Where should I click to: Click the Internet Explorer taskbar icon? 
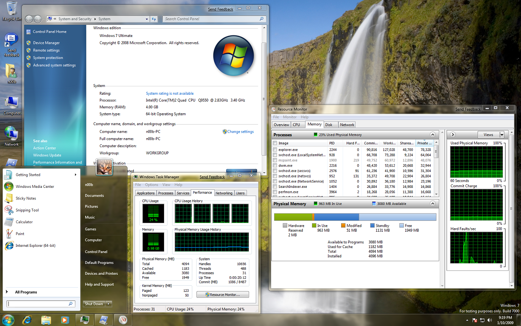[27, 320]
